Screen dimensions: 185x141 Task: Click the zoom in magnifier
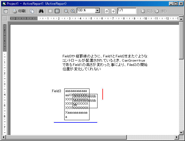tap(73, 11)
